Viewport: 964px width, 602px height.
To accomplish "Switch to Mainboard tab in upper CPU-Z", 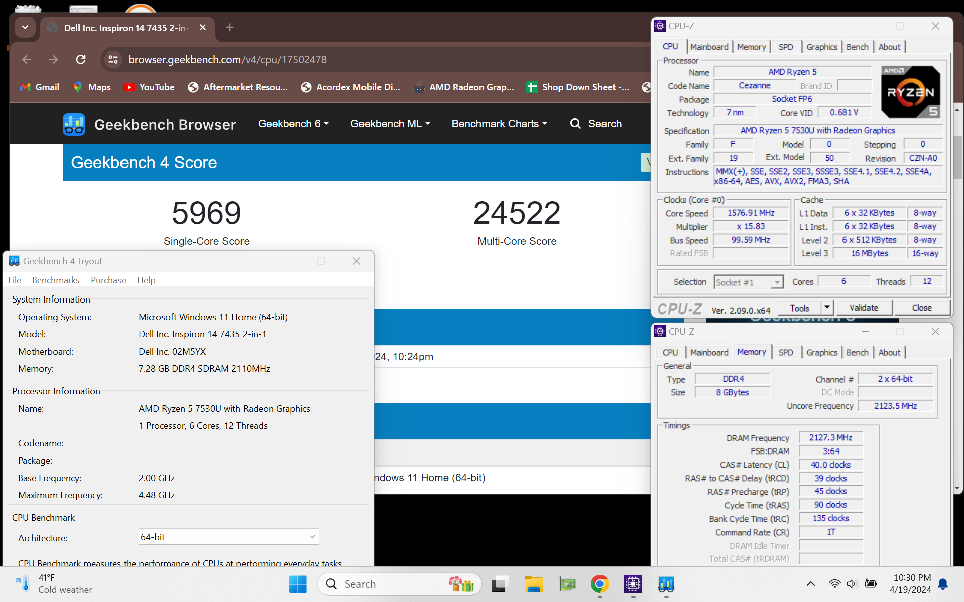I will [709, 47].
